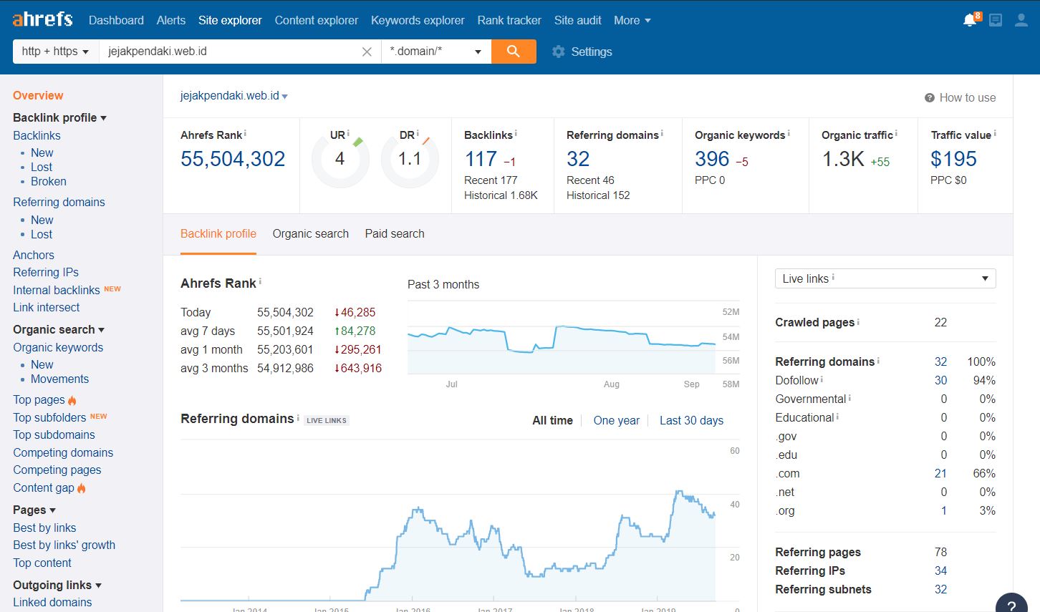1040x612 pixels.
Task: Go to Content explorer
Action: 317,20
